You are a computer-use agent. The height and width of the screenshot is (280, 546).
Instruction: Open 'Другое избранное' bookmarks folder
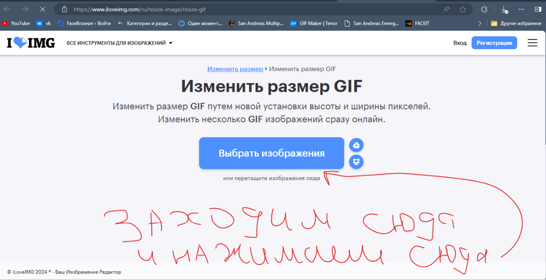point(515,23)
